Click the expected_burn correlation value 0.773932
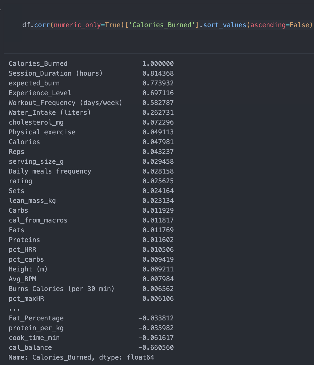Image resolution: width=314 pixels, height=365 pixels. [x=158, y=83]
